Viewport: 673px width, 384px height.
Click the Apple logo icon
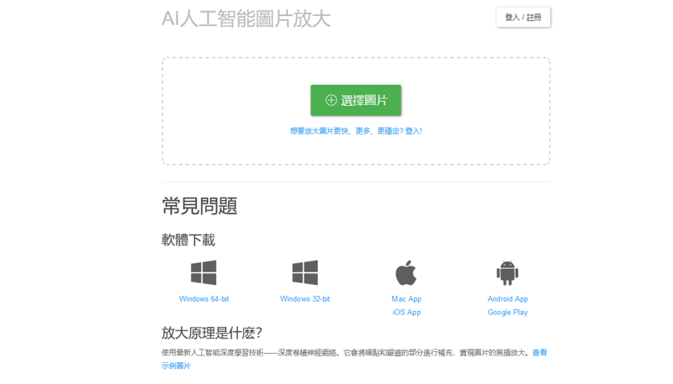(x=406, y=272)
